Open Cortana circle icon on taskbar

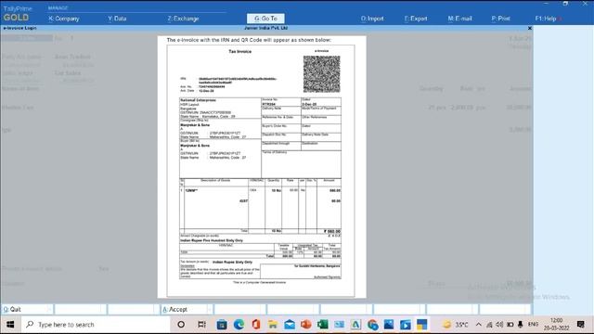coord(181,325)
